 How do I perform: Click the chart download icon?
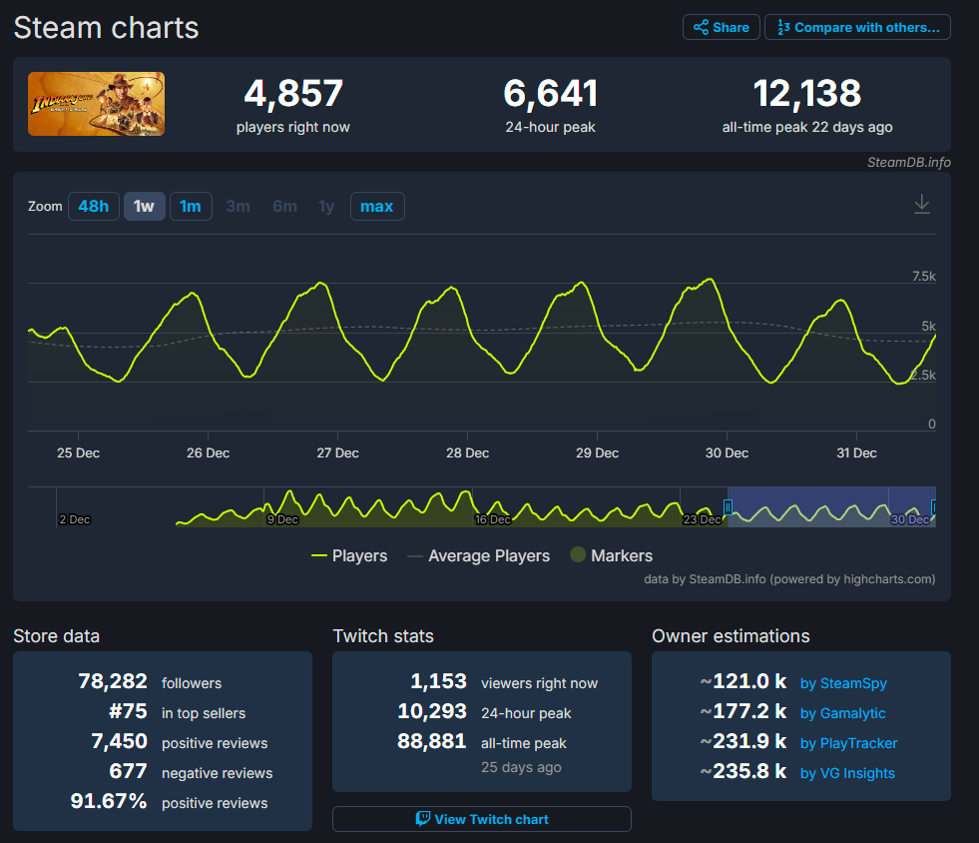click(921, 204)
